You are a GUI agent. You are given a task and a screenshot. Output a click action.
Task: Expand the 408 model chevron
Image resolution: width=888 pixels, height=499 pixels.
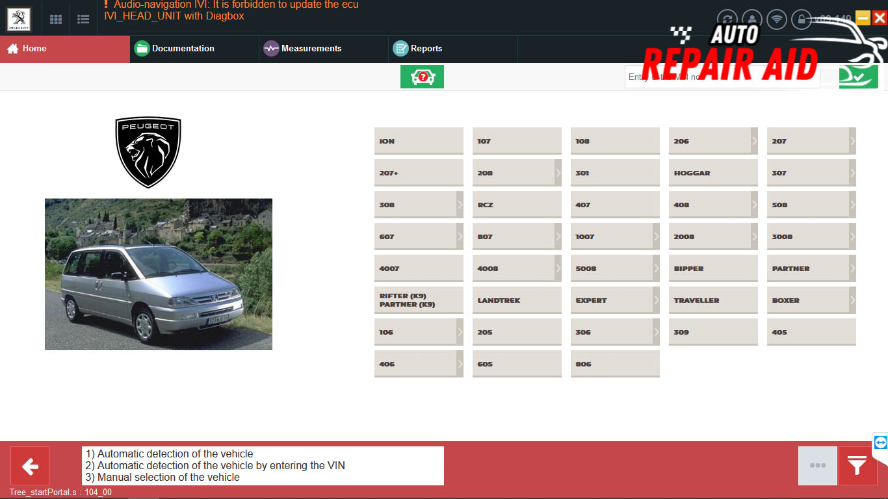tap(754, 205)
